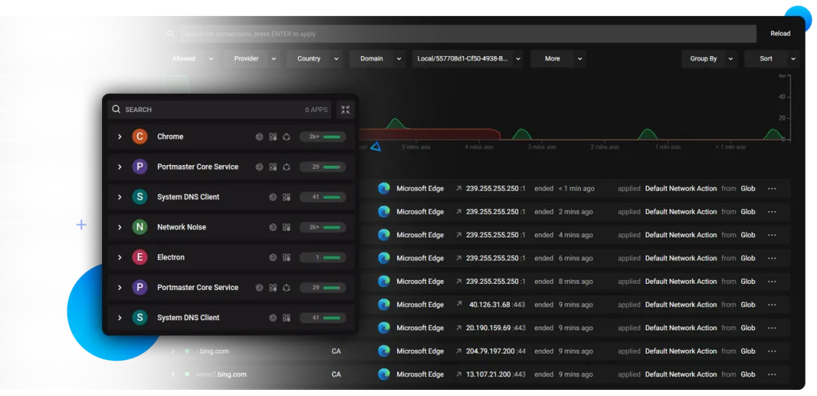Open three-dot menu for connection ended 2 mins ago
817x396 pixels.
[772, 212]
